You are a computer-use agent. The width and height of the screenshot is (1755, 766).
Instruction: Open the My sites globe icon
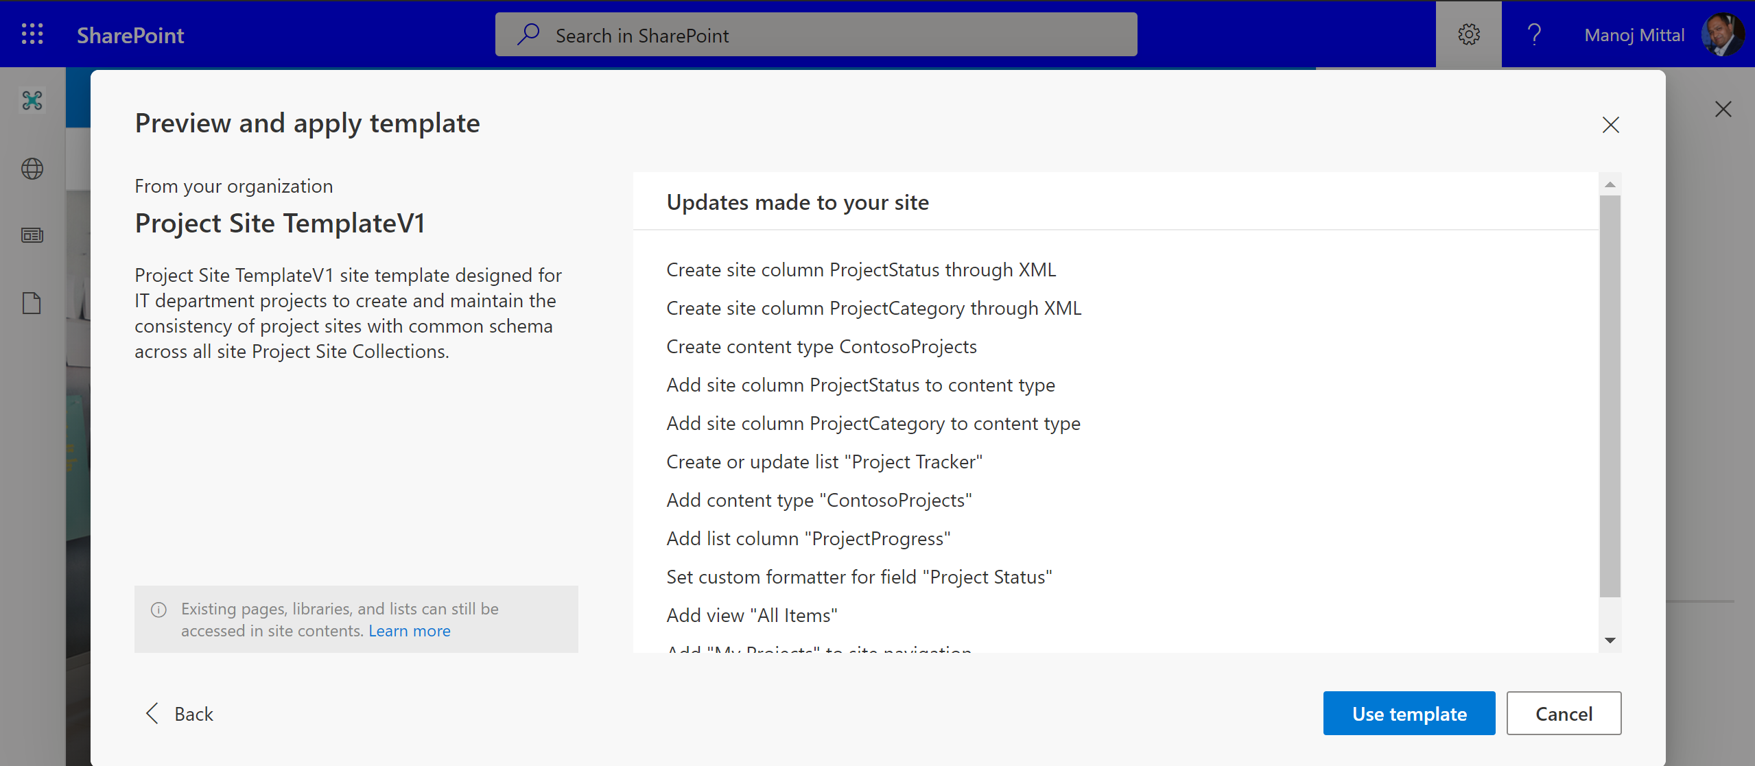tap(32, 169)
